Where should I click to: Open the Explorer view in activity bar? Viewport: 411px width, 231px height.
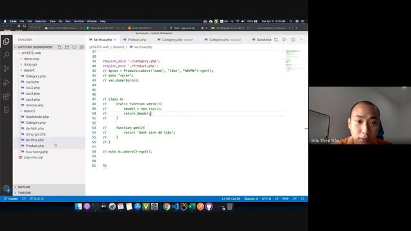click(6, 41)
